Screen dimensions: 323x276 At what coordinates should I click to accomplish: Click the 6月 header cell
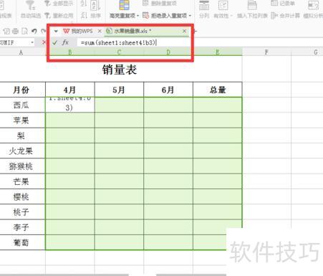(x=168, y=90)
